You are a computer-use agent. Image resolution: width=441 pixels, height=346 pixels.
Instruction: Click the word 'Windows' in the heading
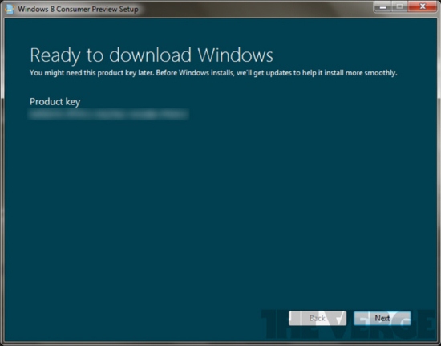236,55
